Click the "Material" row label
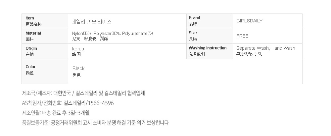Viewport: 331px width, 136px height. click(33, 33)
